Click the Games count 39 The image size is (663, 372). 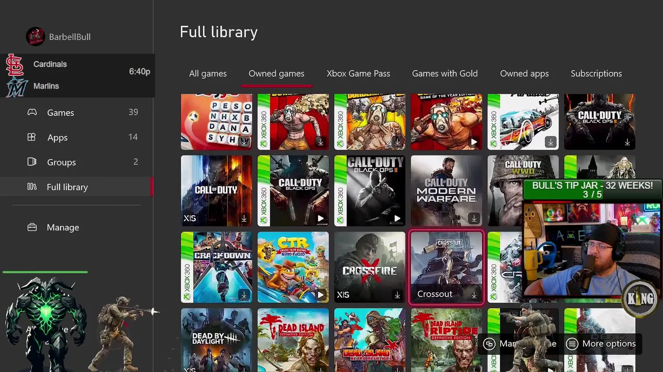(x=133, y=112)
